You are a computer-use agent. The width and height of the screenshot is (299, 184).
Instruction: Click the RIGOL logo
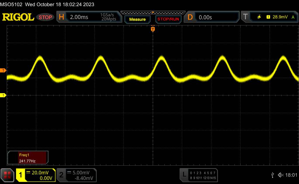pos(18,17)
